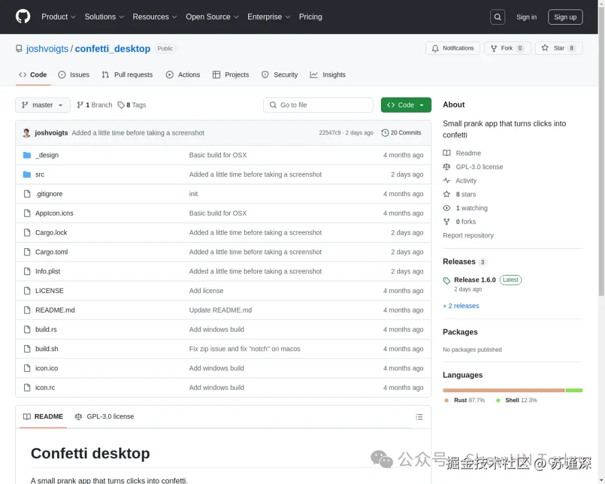Open the 20 Commits link
Image resolution: width=605 pixels, height=484 pixels.
coord(401,133)
